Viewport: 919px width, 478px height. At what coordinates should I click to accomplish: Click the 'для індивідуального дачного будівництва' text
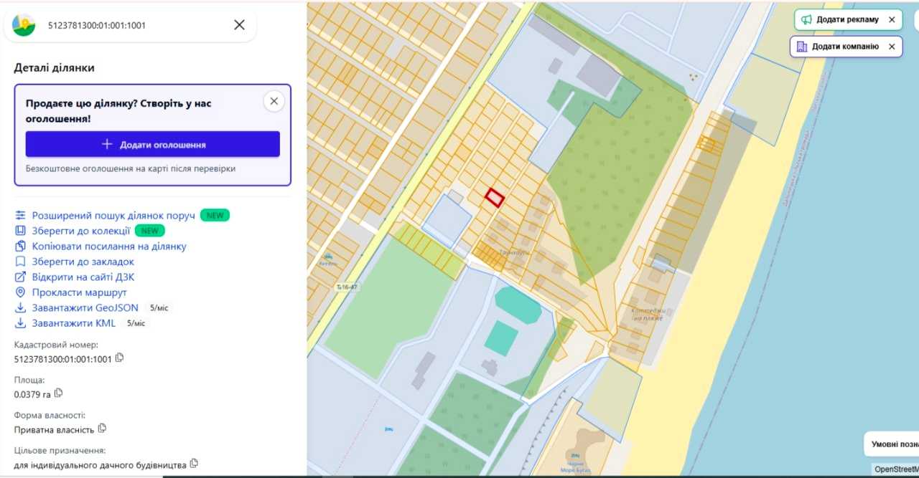[x=101, y=464]
